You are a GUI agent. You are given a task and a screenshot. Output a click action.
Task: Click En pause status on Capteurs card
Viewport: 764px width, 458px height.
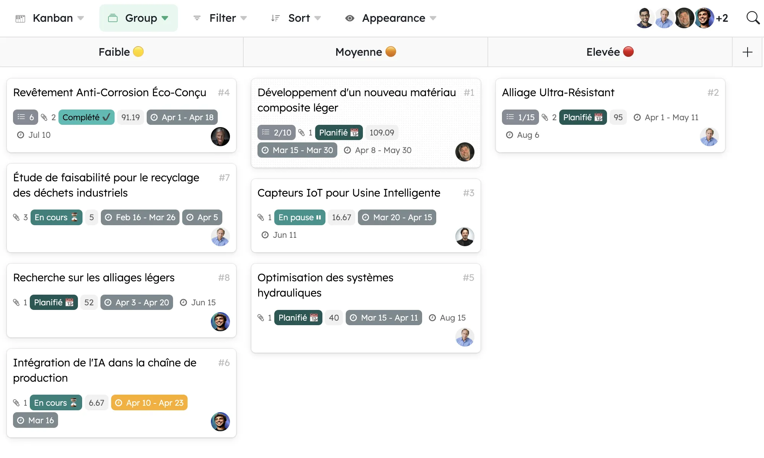pos(299,218)
